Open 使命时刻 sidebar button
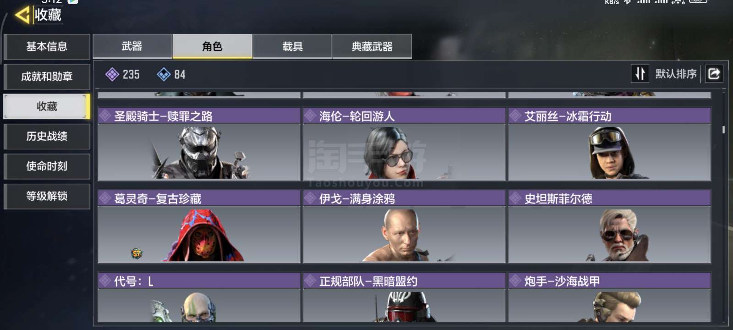 pyautogui.click(x=47, y=166)
